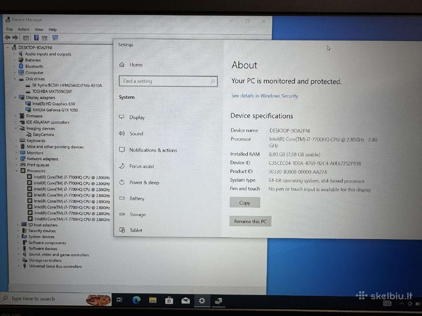Collapse the Display adapters category
This screenshot has width=422, height=316.
coord(15,98)
